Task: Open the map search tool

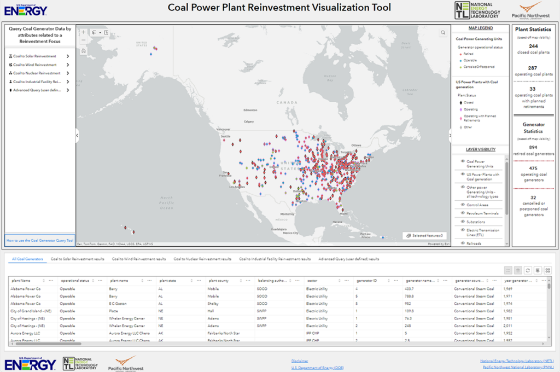Action: [443, 32]
